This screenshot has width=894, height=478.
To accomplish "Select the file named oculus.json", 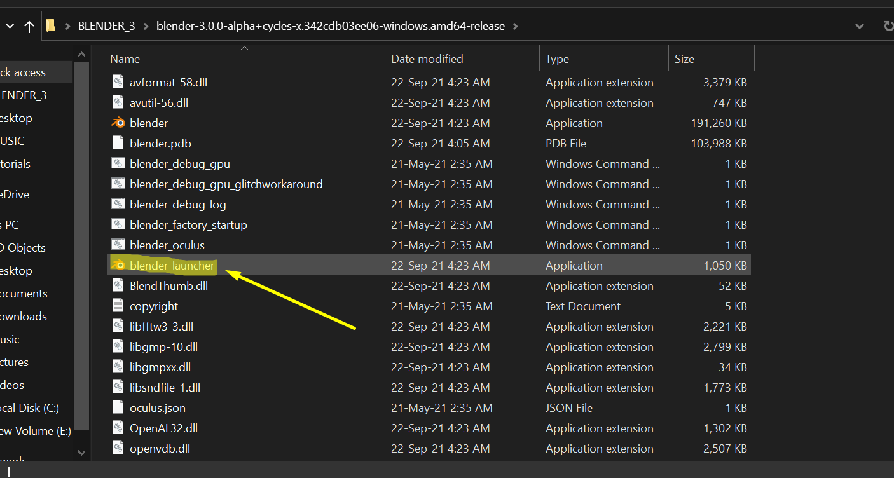I will click(158, 407).
